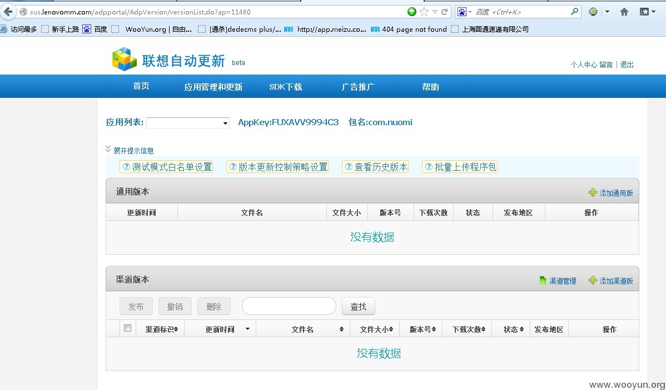Open 渠道管理 link
Screen dimensions: 666x390
[x=558, y=281]
